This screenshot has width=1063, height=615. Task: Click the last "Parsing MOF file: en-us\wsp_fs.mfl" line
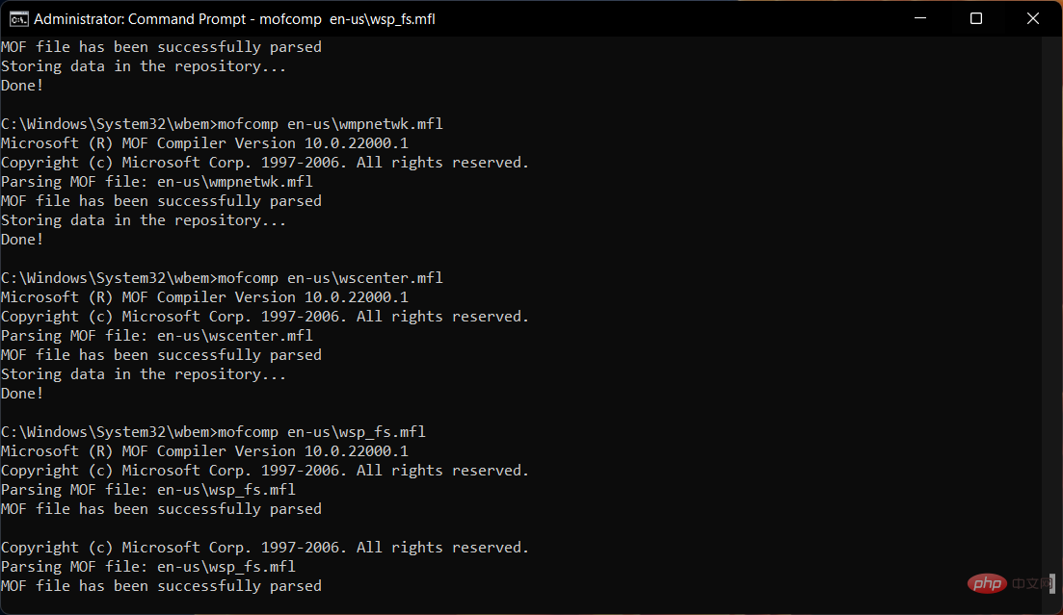[148, 567]
